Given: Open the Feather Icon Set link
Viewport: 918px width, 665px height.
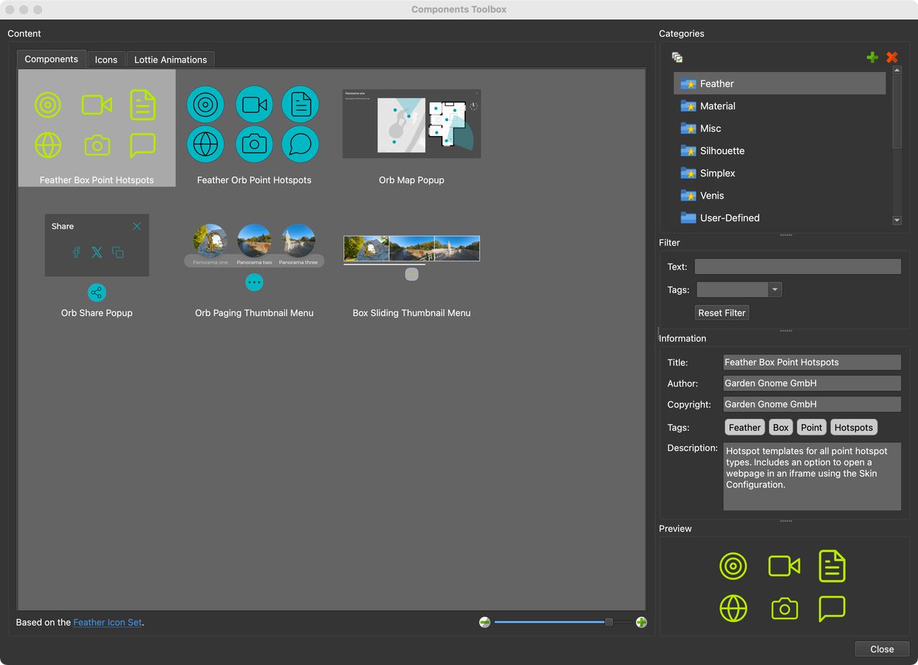Looking at the screenshot, I should [x=108, y=622].
